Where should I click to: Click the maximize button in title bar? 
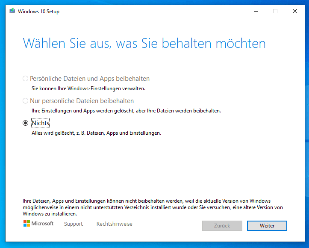(275, 11)
